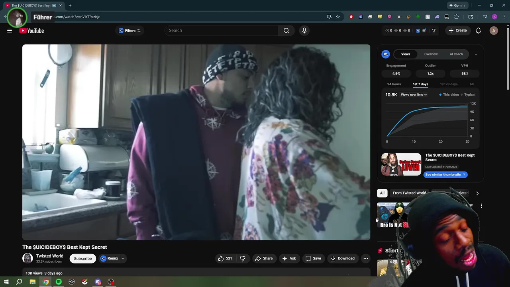Dislike the video with thumbs down
Viewport: 510px width, 287px height.
243,258
